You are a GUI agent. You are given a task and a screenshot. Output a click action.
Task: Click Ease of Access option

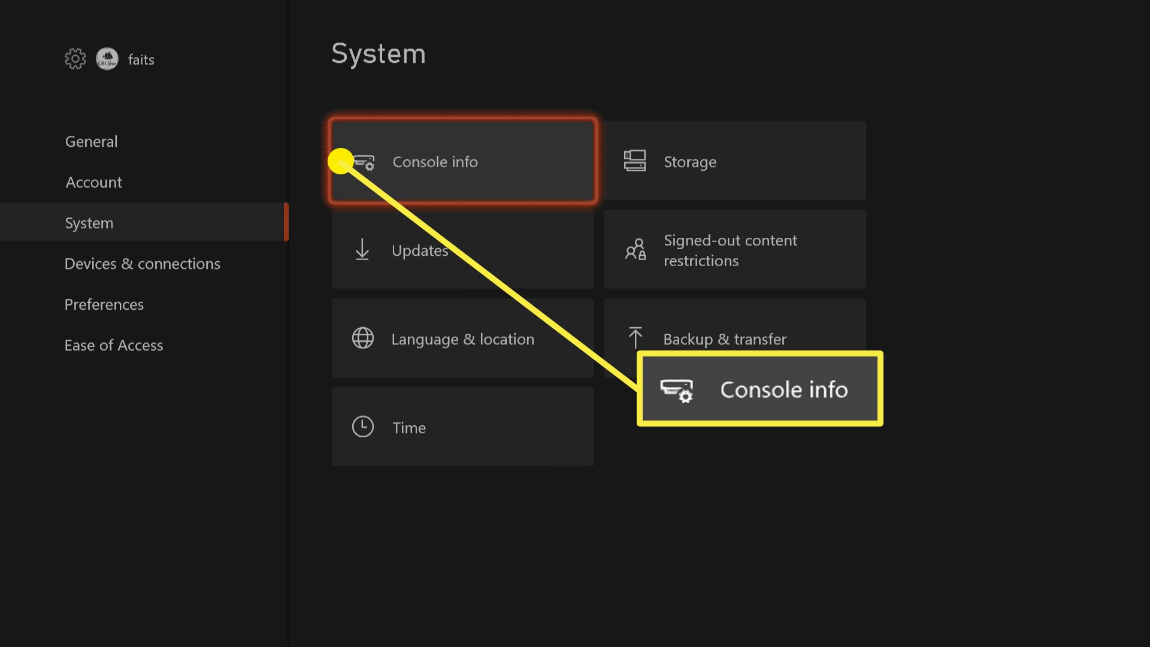pyautogui.click(x=113, y=344)
